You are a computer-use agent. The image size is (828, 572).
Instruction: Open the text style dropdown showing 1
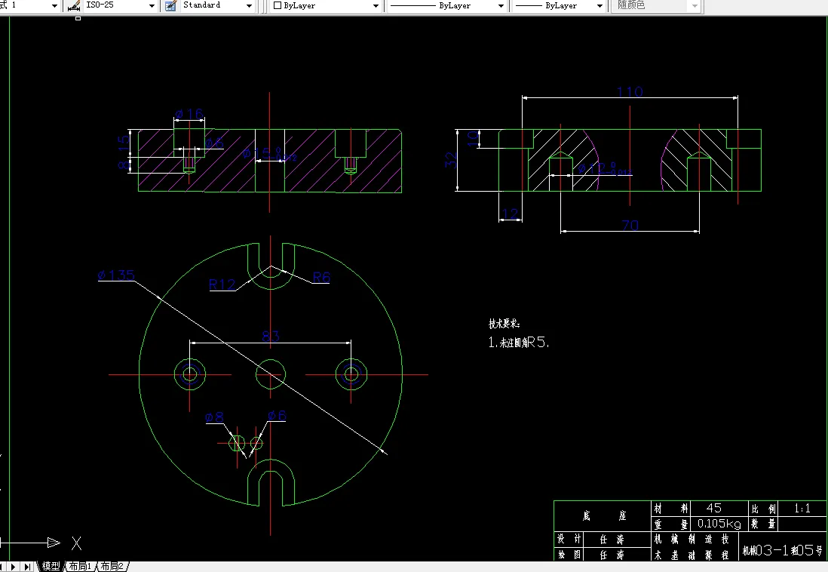54,6
